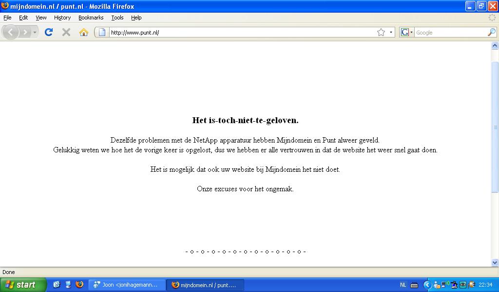Viewport: 499px width, 292px height.
Task: Open the Google search engine selector
Action: pyautogui.click(x=406, y=33)
